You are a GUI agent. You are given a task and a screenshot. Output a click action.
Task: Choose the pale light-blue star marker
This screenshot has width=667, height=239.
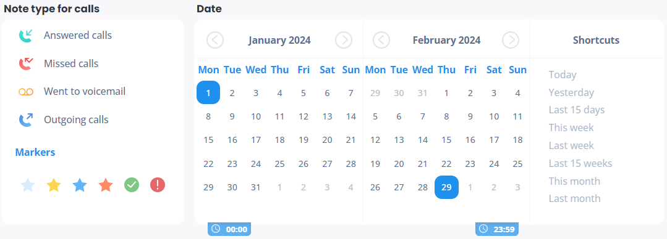[x=28, y=185]
